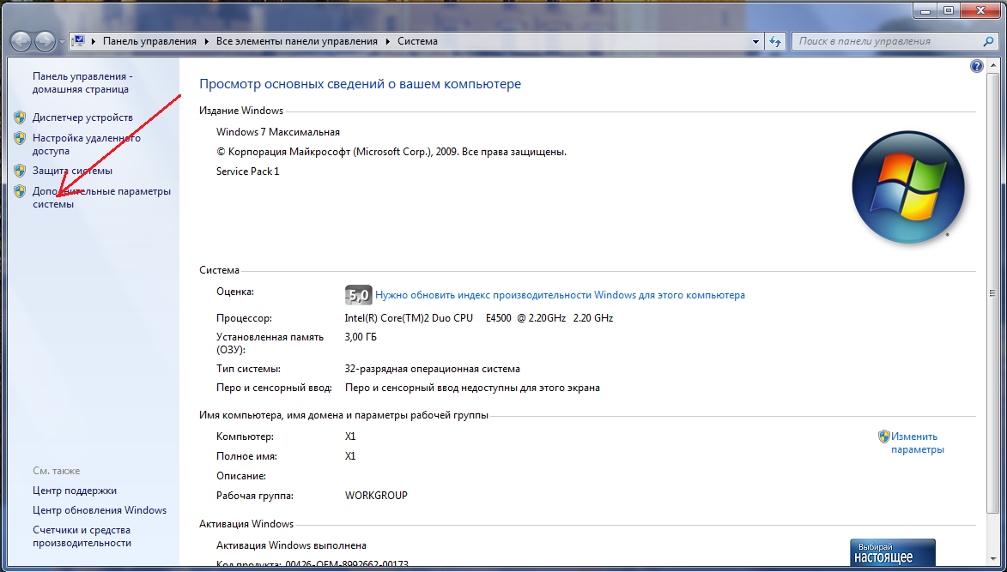Expand arrow after Панель управления breadcrumb
1007x572 pixels.
click(x=207, y=41)
